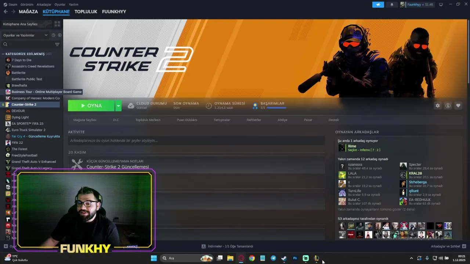
Task: Open Telegram from the taskbar
Action: point(273,258)
